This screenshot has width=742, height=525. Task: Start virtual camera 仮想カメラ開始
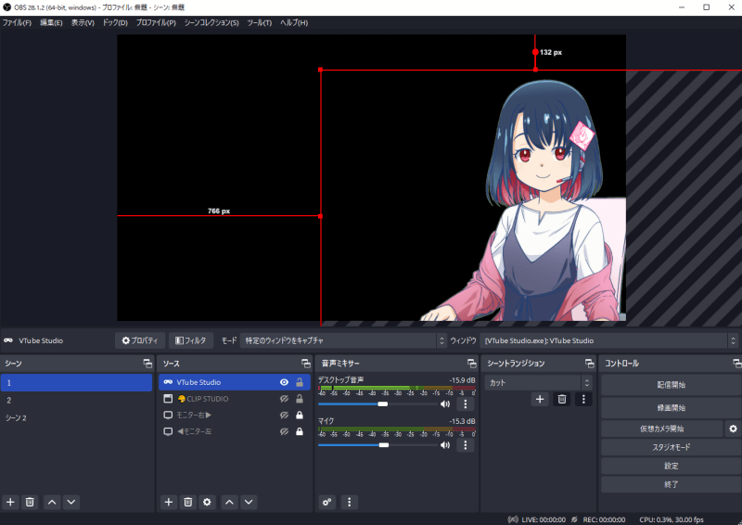(x=661, y=429)
